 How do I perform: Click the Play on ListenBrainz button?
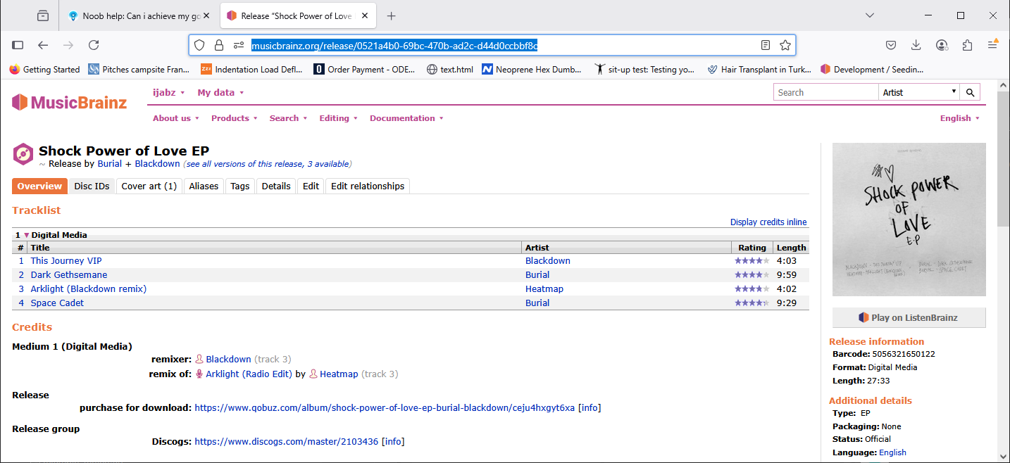pos(909,317)
